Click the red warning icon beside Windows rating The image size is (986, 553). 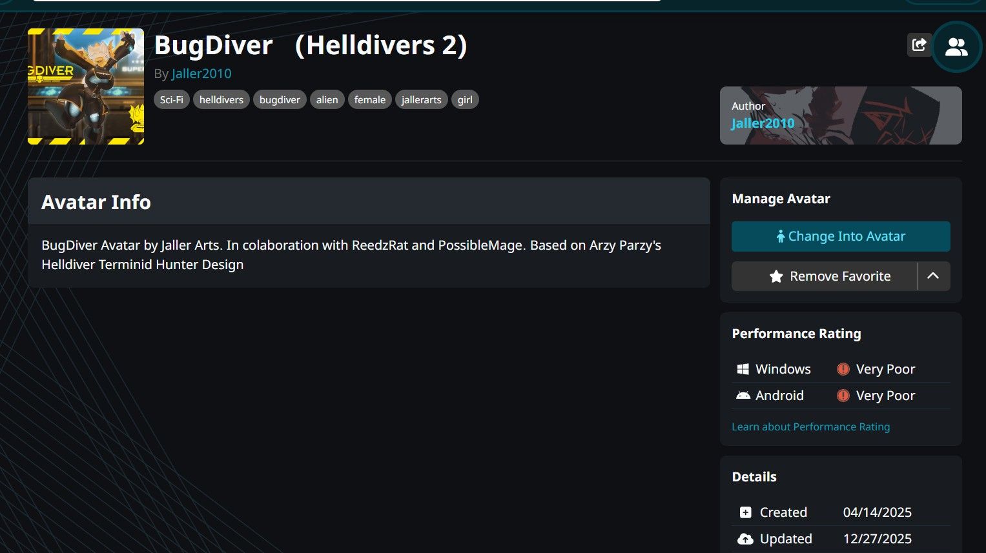point(843,369)
